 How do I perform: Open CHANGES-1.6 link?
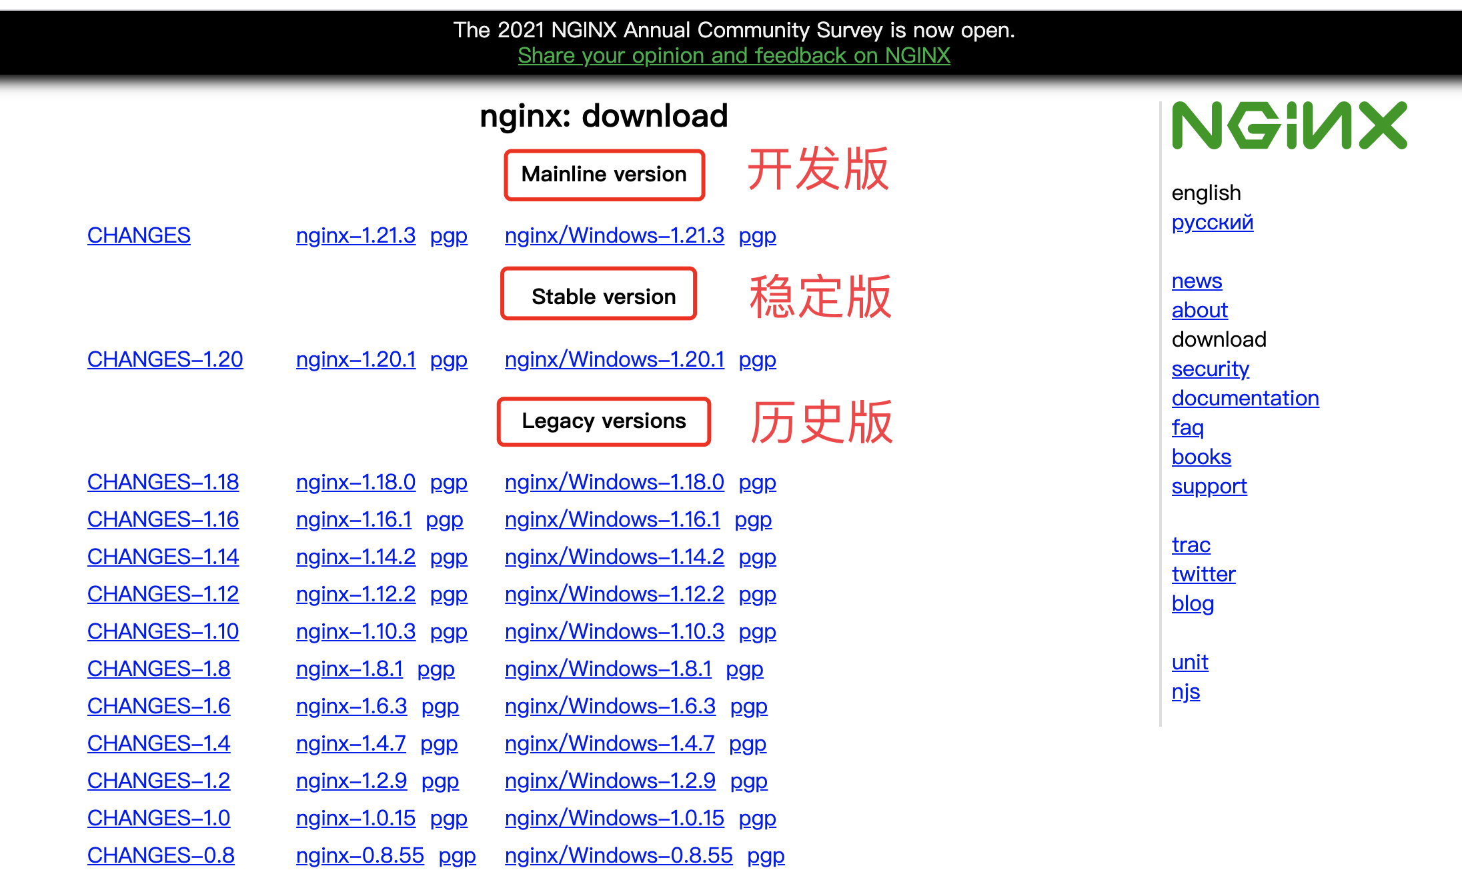(x=159, y=706)
